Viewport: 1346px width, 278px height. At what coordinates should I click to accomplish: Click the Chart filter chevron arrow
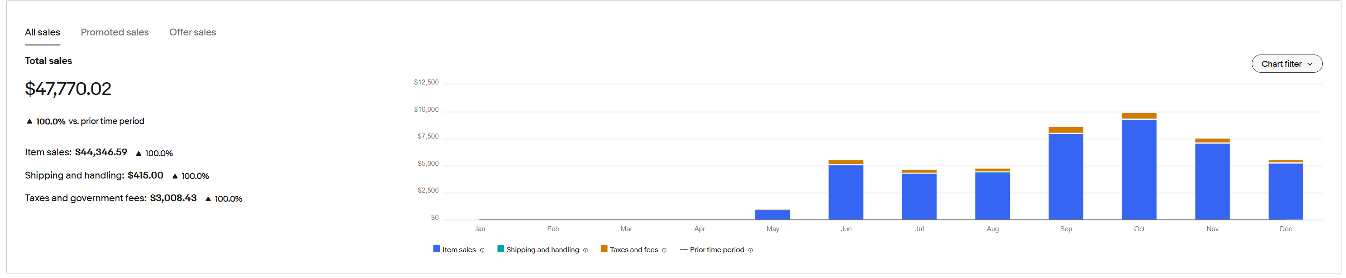[x=1310, y=64]
